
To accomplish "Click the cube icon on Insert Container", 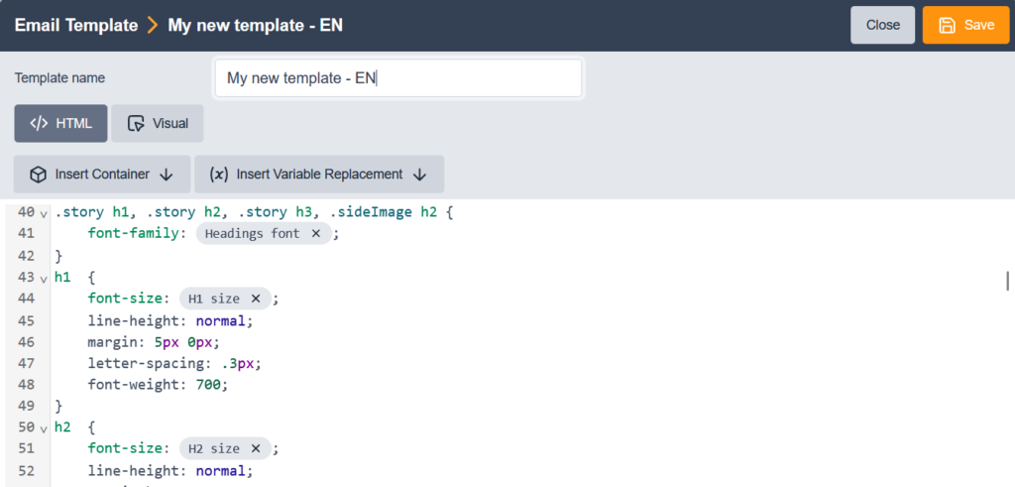I will (x=38, y=175).
